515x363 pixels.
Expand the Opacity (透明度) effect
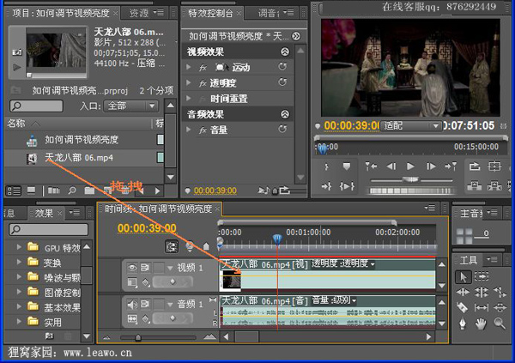click(189, 82)
